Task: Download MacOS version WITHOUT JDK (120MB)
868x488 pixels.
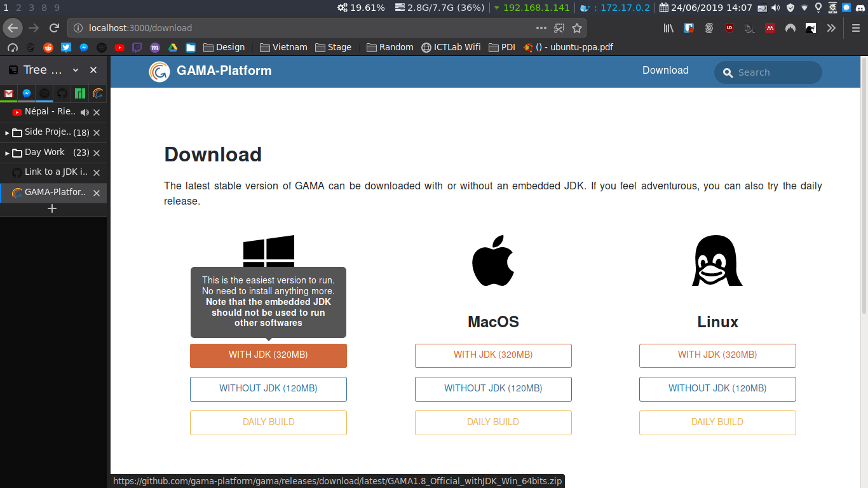Action: (x=493, y=389)
